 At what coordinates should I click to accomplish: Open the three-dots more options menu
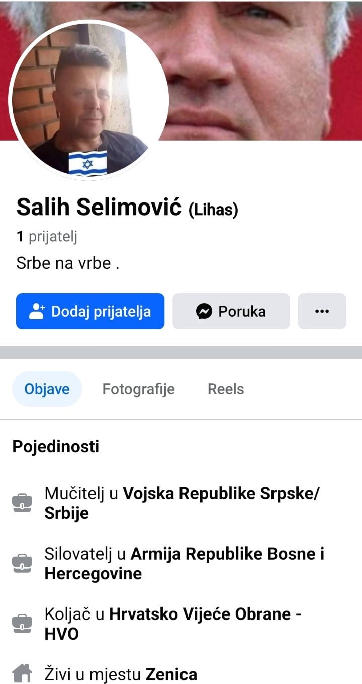322,311
